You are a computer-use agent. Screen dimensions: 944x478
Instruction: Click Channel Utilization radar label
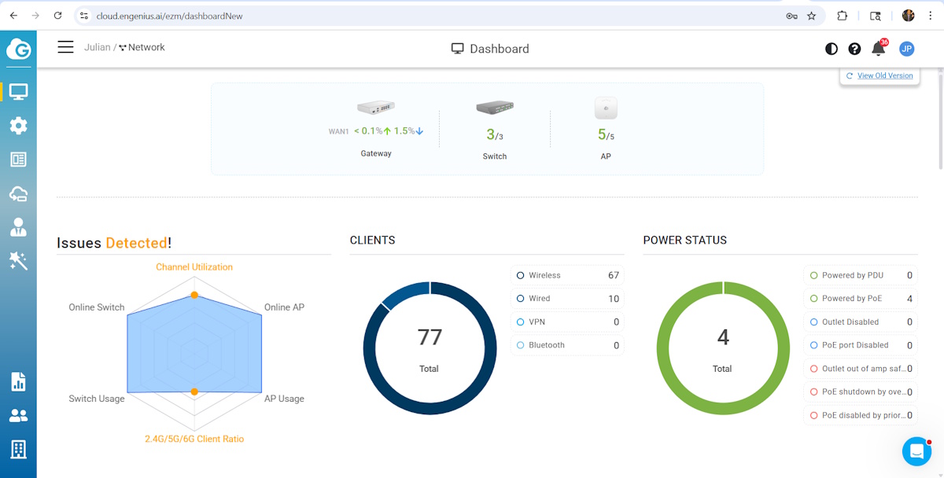tap(194, 267)
